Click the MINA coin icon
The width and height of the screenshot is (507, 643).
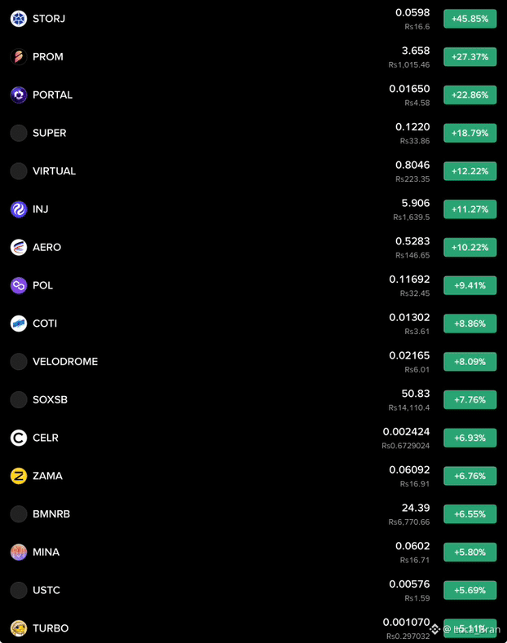pos(19,552)
